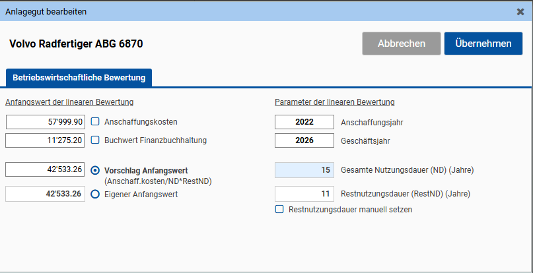
Task: Click heading 'Anfangswert der linearen Bewertung'
Action: pyautogui.click(x=69, y=102)
